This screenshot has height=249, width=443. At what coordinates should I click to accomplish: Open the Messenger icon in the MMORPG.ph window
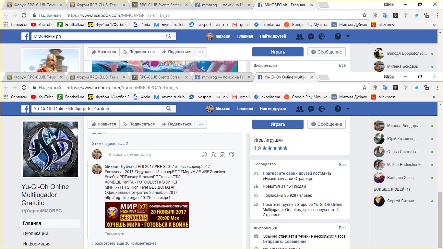coord(311,36)
